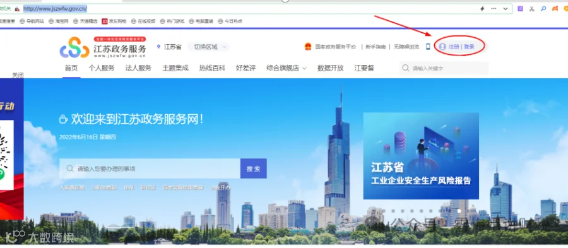Image resolution: width=568 pixels, height=248 pixels.
Task: Click the 公积金查询 hot search link
Action: (104, 187)
